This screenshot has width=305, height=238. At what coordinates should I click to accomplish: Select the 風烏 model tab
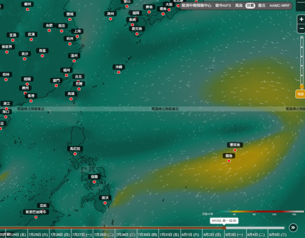[x=238, y=6]
